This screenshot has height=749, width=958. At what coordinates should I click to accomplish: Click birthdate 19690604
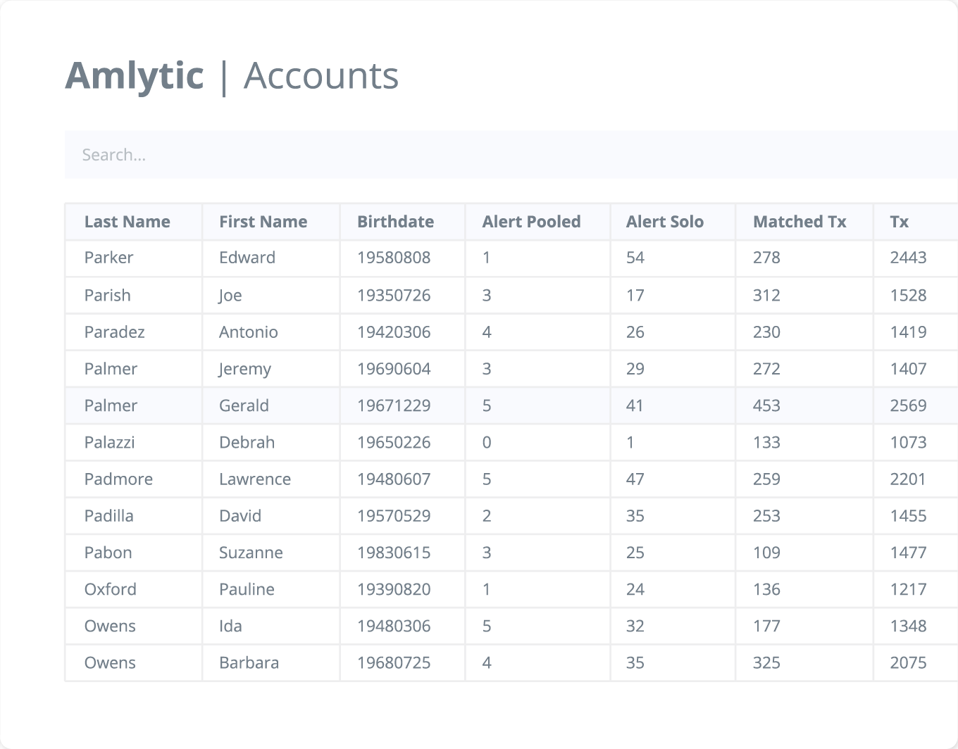pyautogui.click(x=394, y=369)
